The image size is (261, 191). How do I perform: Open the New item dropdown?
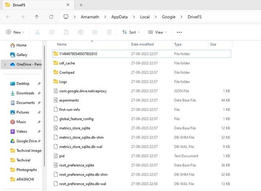pyautogui.click(x=15, y=32)
